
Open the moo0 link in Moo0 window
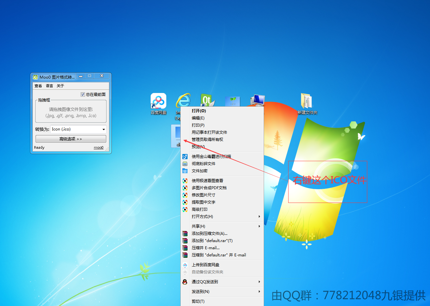point(99,148)
